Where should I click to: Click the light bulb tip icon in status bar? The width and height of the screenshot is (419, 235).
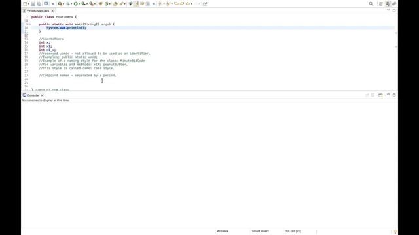[x=395, y=232]
